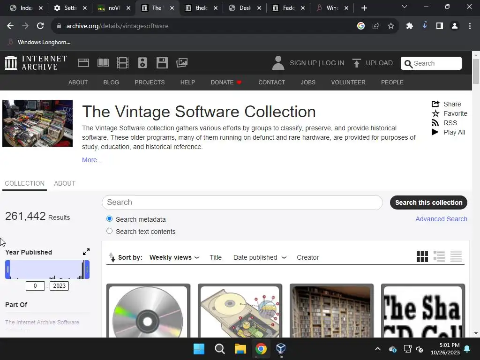Screen dimensions: 480x360
Task: Open Chrome tab search chevron
Action: tap(405, 7)
